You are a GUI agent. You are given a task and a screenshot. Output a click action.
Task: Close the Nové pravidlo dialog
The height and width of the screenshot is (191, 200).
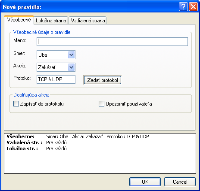click(193, 7)
